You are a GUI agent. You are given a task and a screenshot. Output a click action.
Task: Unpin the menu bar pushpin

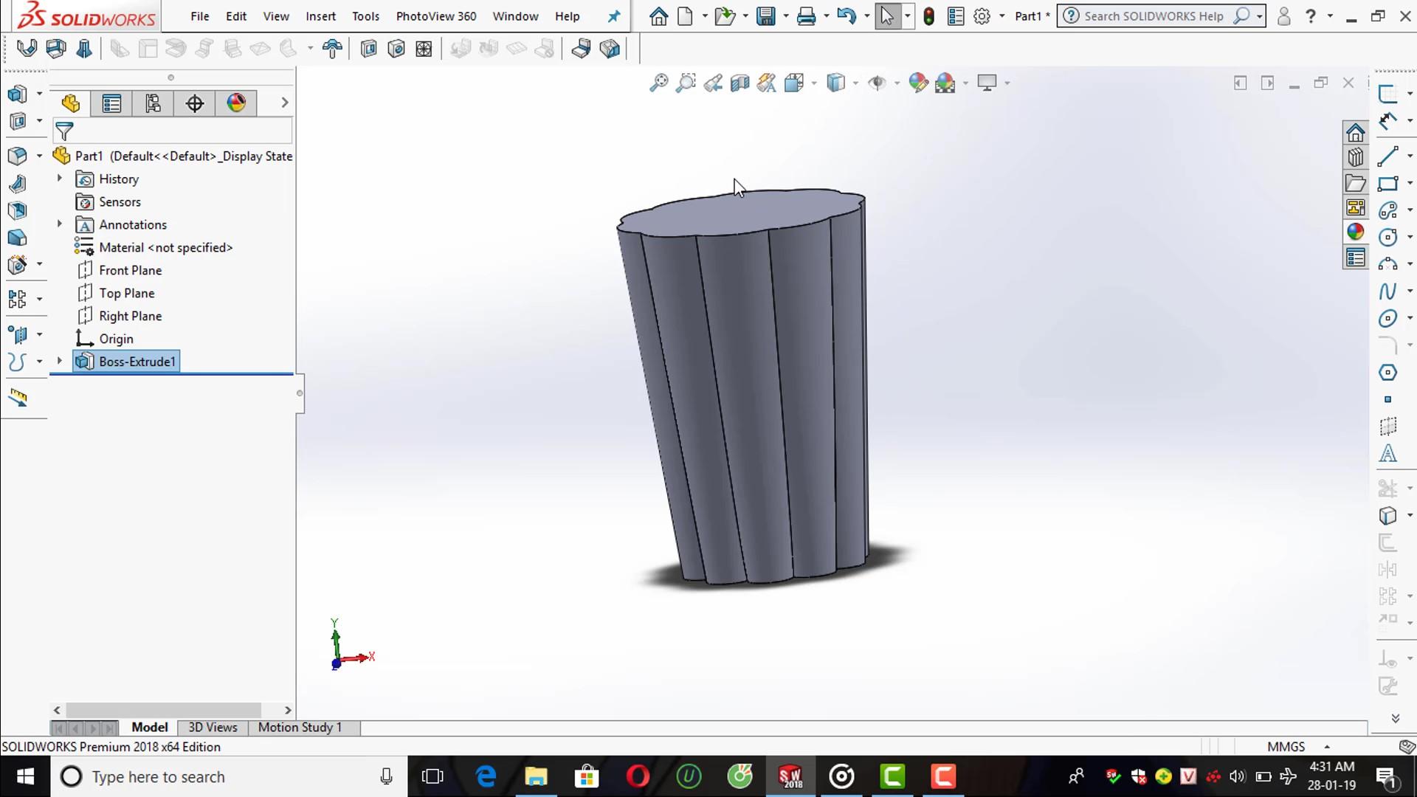(x=613, y=15)
